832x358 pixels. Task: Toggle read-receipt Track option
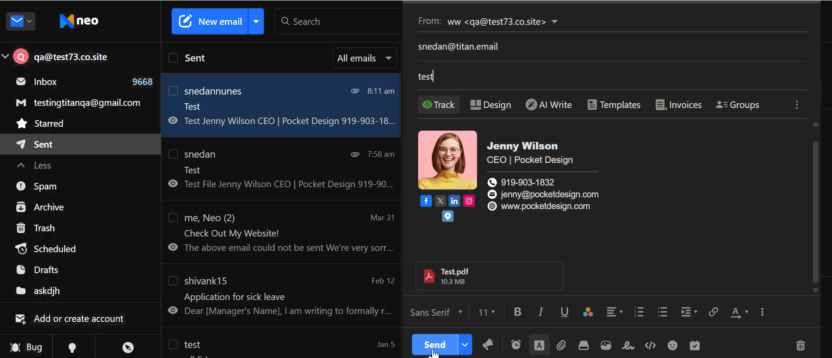point(439,105)
